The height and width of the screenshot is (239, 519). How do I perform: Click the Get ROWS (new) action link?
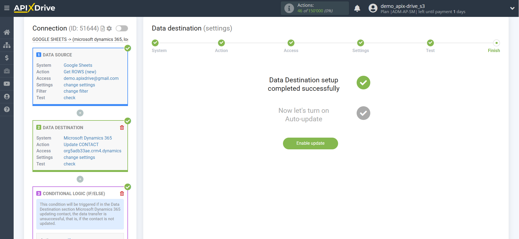[x=80, y=72]
